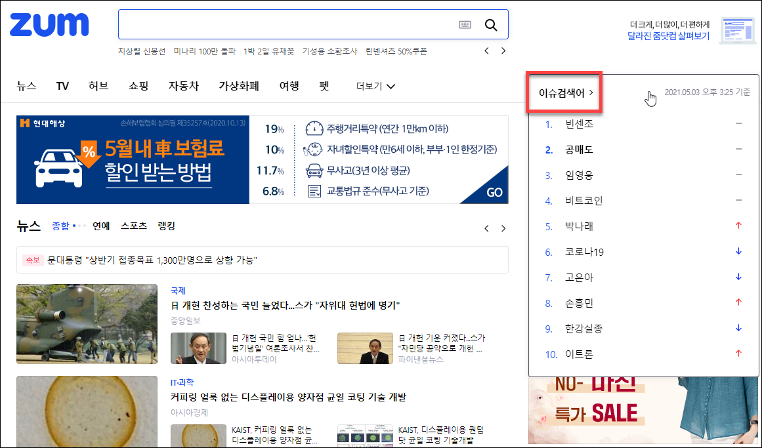This screenshot has height=448, width=762.
Task: Open the 자동차 menu item
Action: click(183, 86)
